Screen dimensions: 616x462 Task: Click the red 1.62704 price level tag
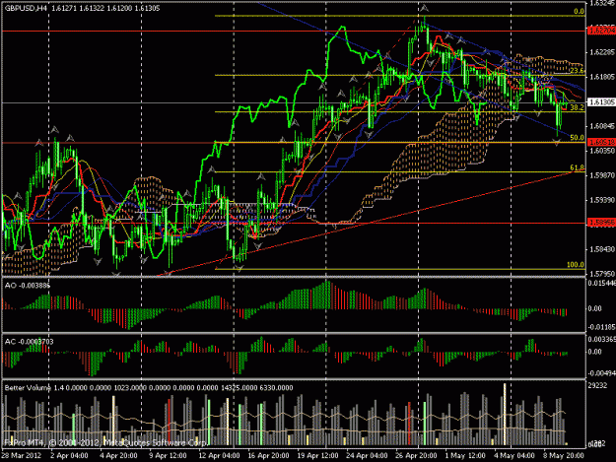pos(601,31)
